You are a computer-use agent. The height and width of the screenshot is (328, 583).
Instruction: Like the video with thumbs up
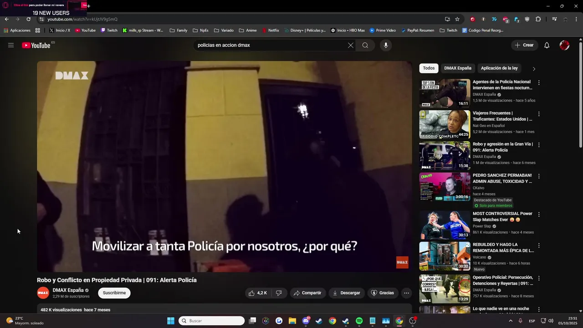click(x=258, y=293)
